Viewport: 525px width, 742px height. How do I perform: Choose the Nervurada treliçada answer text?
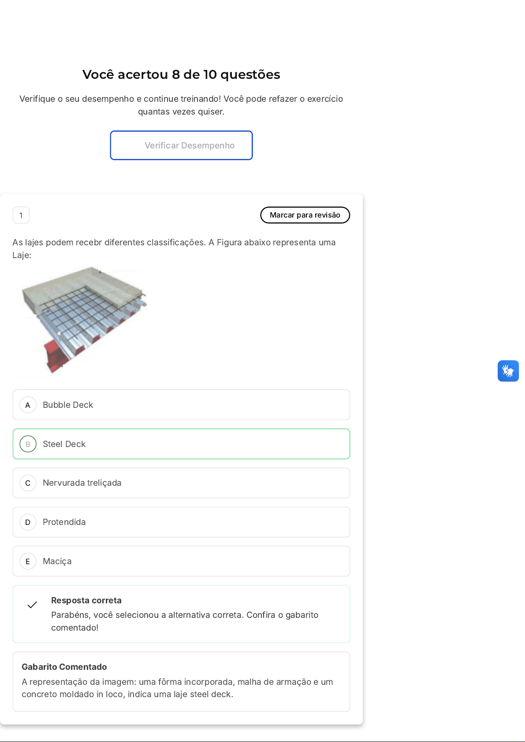tap(82, 483)
